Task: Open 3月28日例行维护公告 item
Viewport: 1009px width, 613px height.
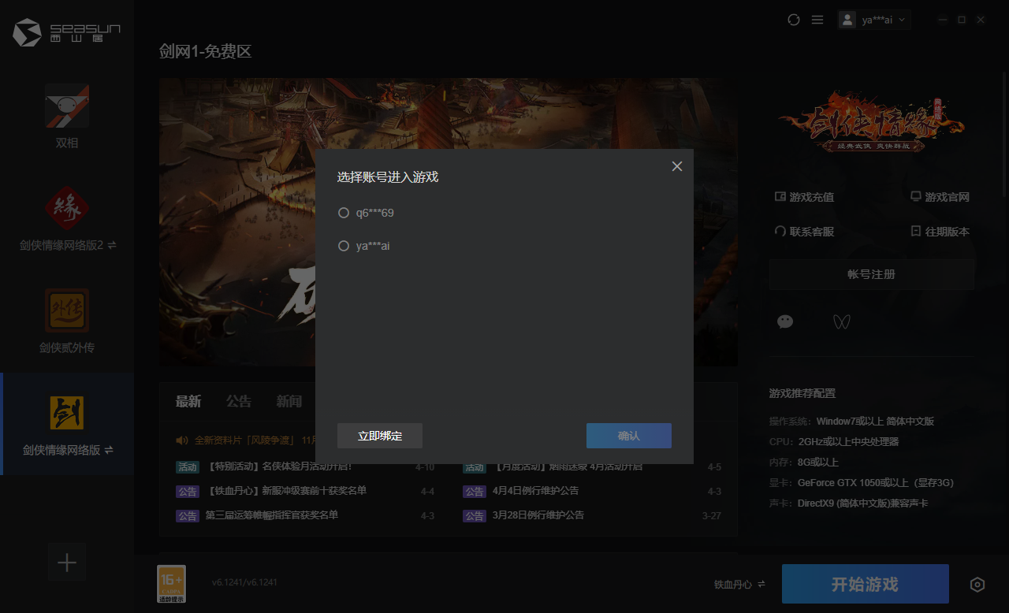Action: click(538, 515)
